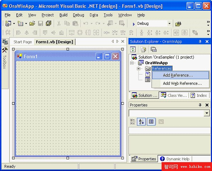Click Solution Explorer's Properties toolbar icon
The width and height of the screenshot is (212, 171).
154,49
